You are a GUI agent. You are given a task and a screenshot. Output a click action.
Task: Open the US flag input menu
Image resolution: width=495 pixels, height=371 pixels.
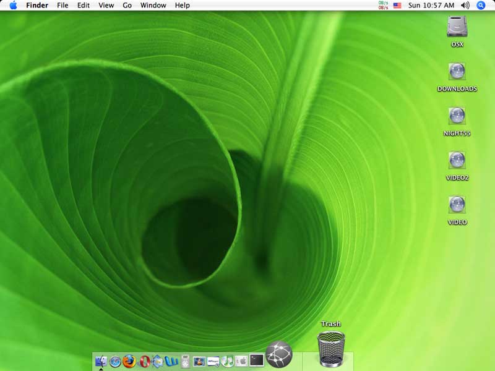coord(397,6)
